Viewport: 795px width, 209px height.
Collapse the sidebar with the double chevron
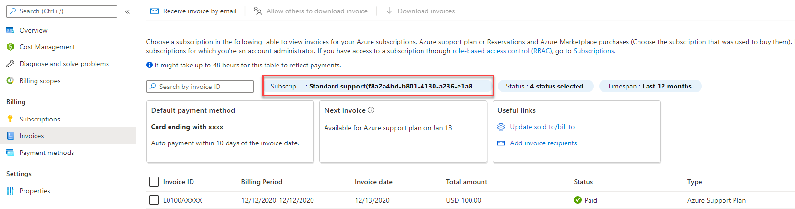pos(127,11)
